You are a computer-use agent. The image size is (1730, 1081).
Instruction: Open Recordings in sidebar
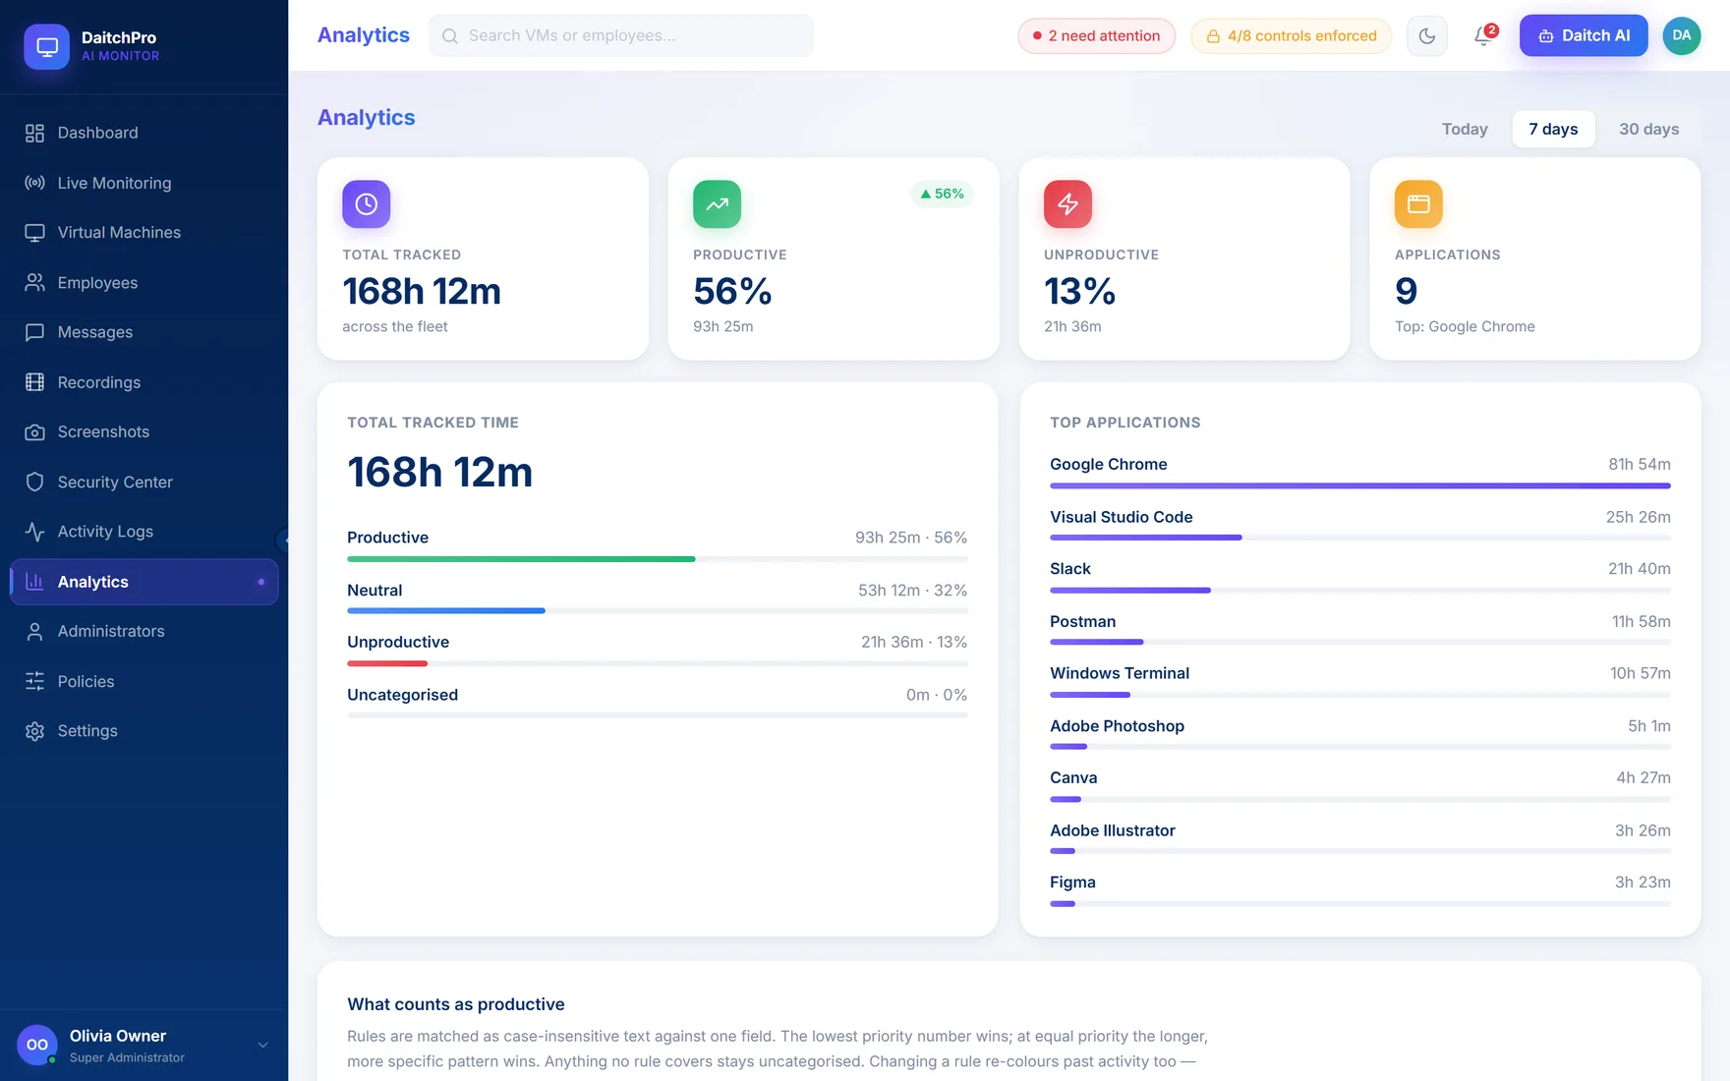[144, 382]
